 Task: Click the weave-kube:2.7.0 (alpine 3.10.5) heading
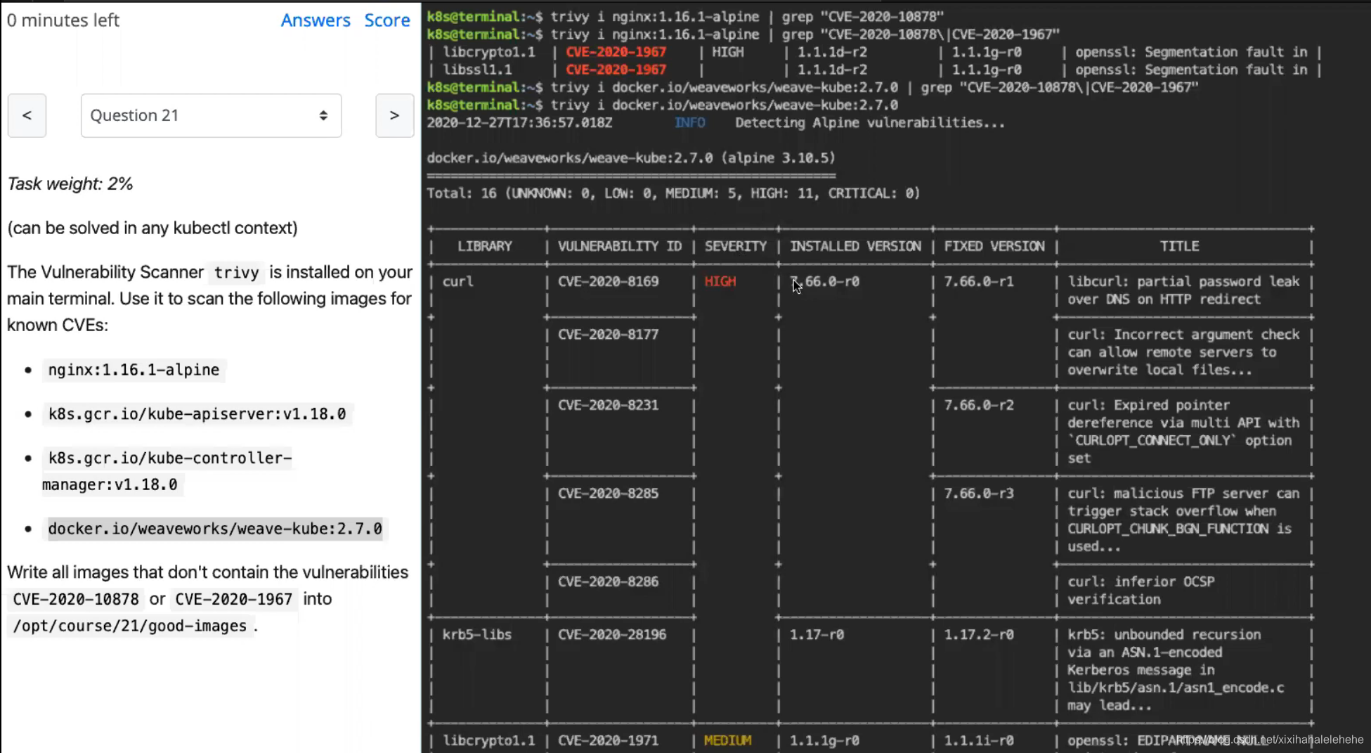[631, 158]
